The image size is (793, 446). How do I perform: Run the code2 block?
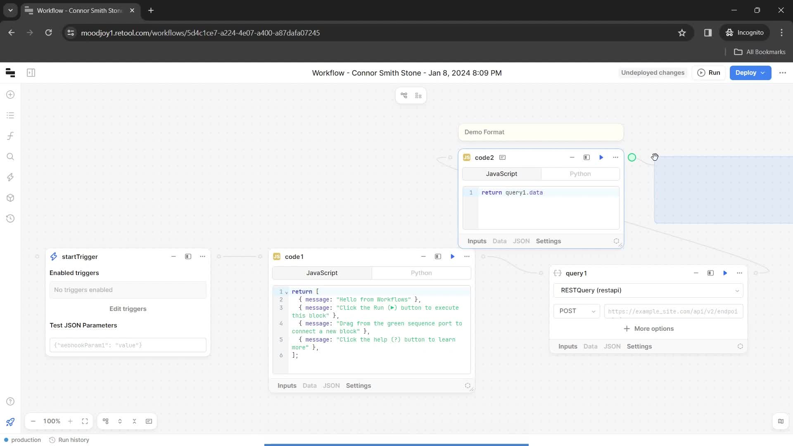(x=602, y=157)
